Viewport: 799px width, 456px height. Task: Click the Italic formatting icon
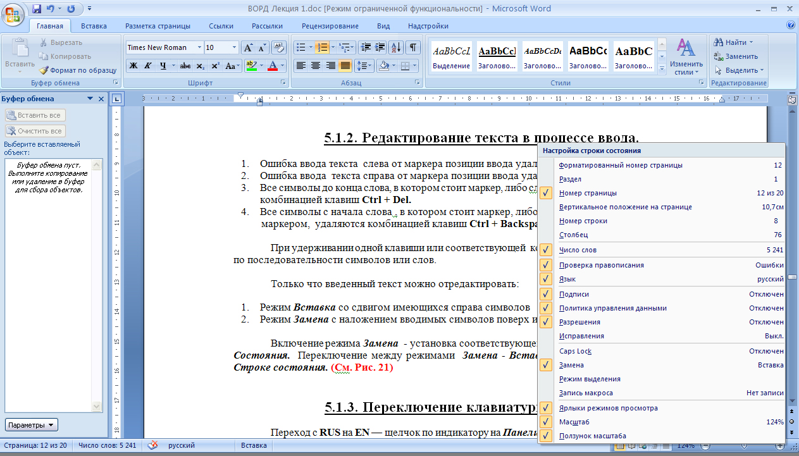click(147, 65)
